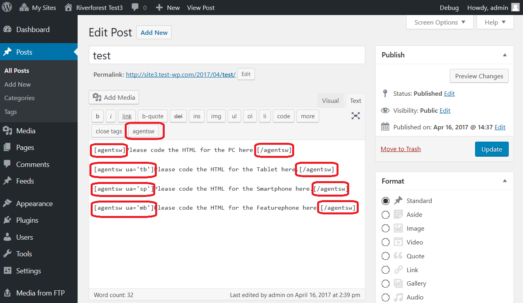This screenshot has width=523, height=303.
Task: Open the WordPress logo menu
Action: click(x=8, y=8)
